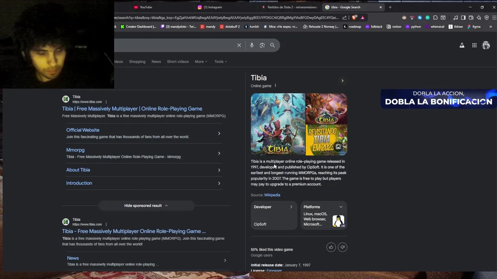Open the dotabuff 2 bookmark

[x=230, y=27]
